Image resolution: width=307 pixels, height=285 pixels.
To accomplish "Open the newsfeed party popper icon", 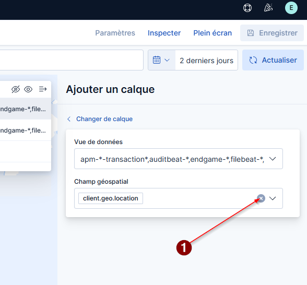I will click(x=268, y=8).
